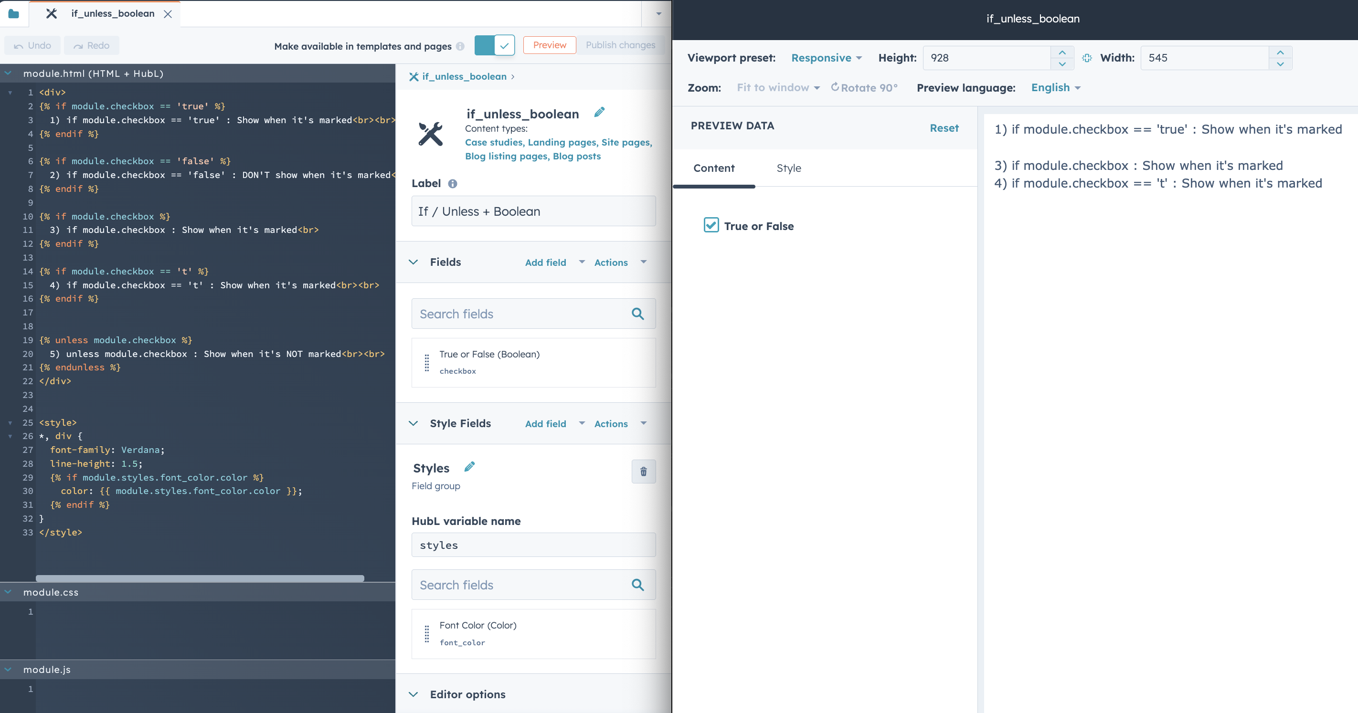Delete the Styles field group with trash icon
Screen dimensions: 1358x713
point(643,472)
